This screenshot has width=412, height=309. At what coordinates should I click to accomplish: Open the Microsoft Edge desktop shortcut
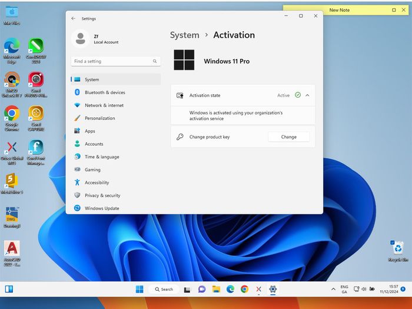(x=12, y=51)
